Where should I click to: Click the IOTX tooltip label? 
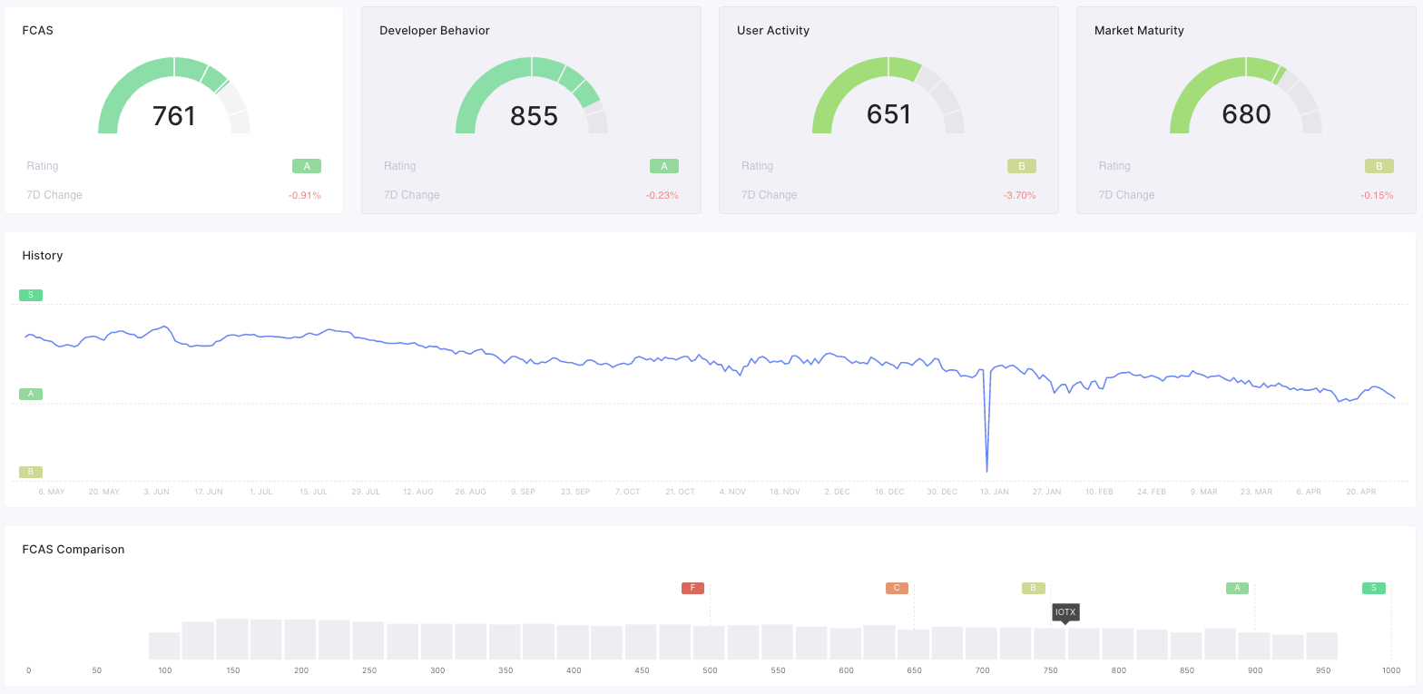coord(1065,612)
